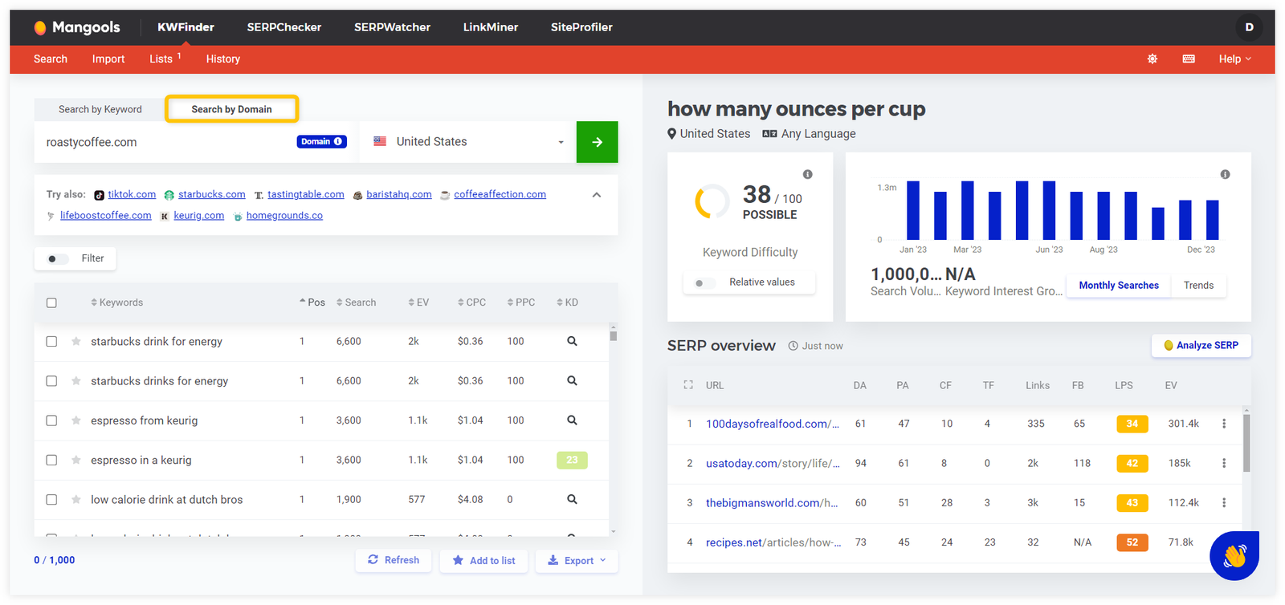Toggle Relative values switch

(x=704, y=282)
